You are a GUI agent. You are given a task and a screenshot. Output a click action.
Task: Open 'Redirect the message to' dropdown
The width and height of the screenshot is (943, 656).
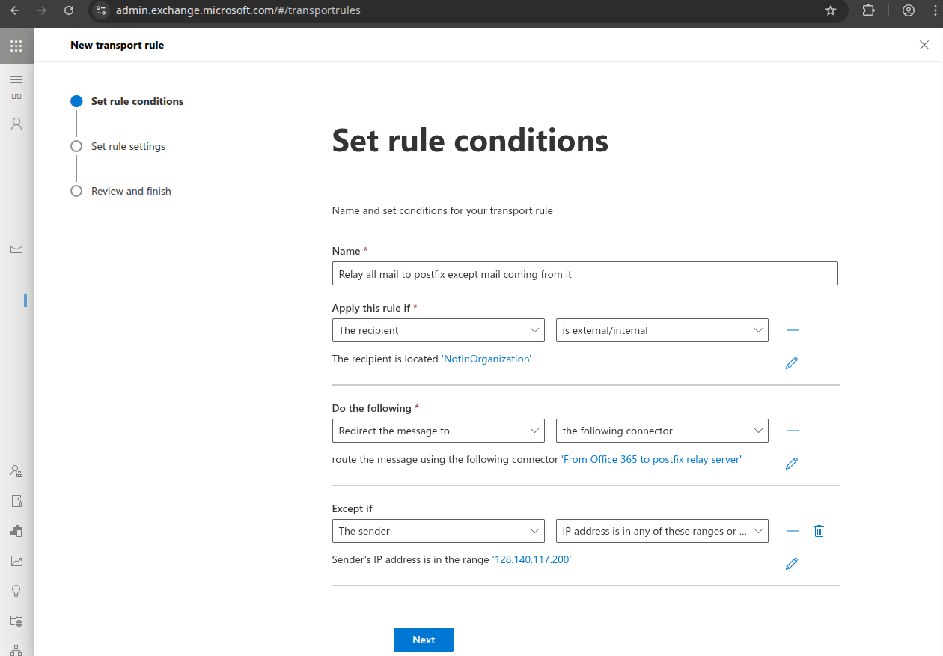(438, 431)
